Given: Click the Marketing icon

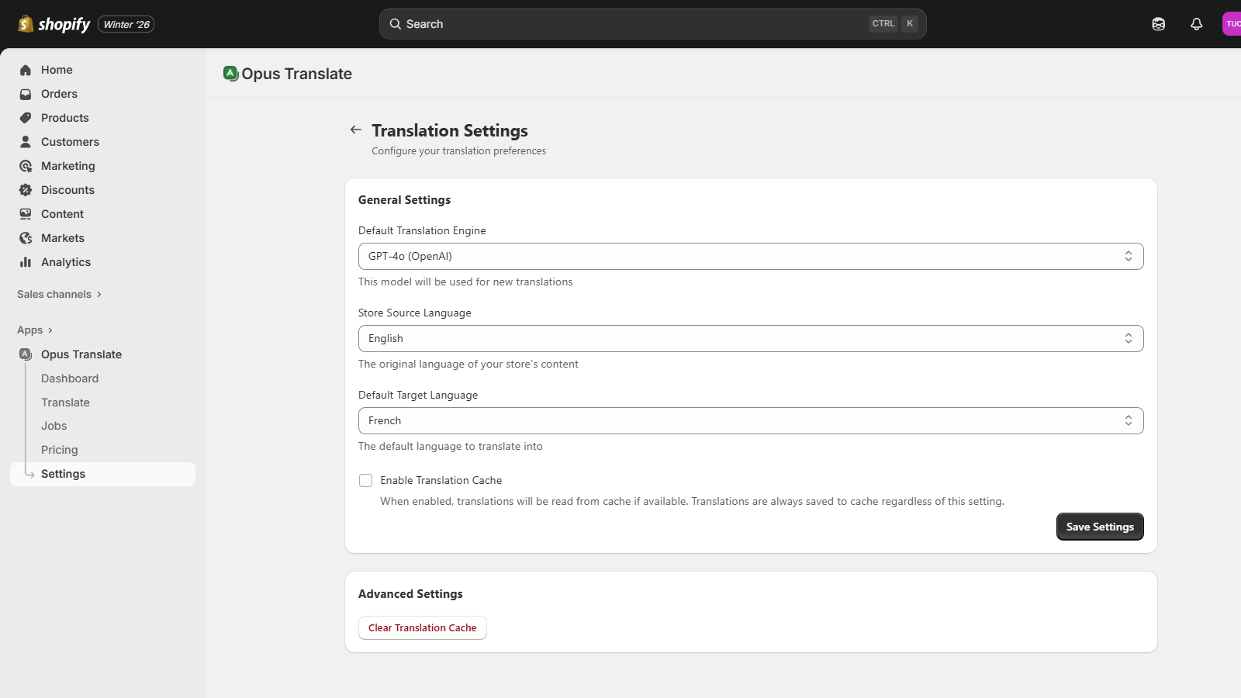Looking at the screenshot, I should point(26,166).
